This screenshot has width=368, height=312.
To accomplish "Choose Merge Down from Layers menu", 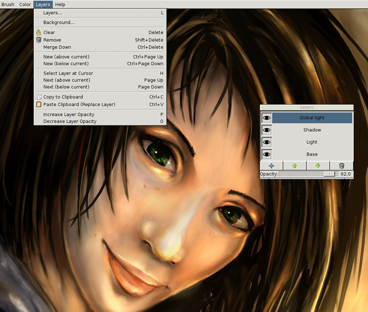I will pos(57,47).
